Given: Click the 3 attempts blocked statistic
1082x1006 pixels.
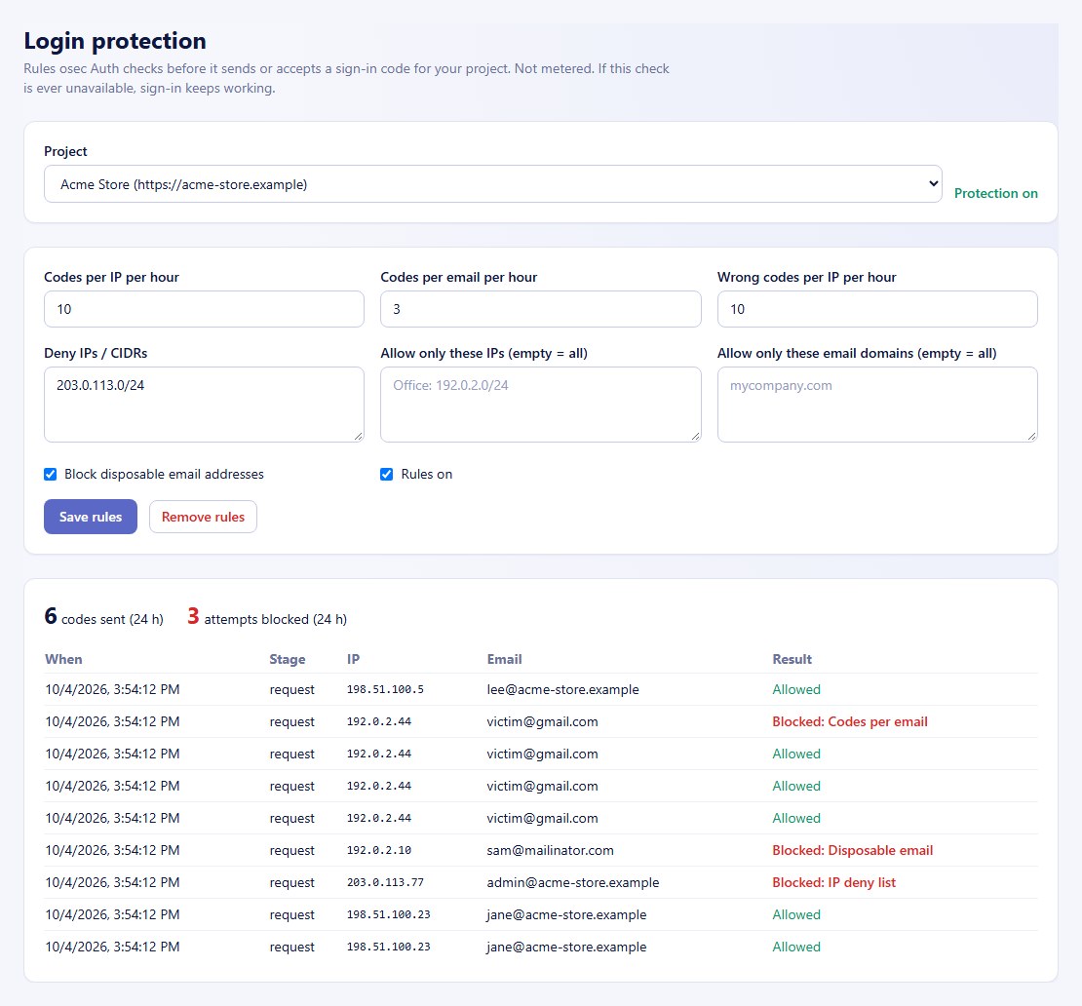Looking at the screenshot, I should pos(267,616).
